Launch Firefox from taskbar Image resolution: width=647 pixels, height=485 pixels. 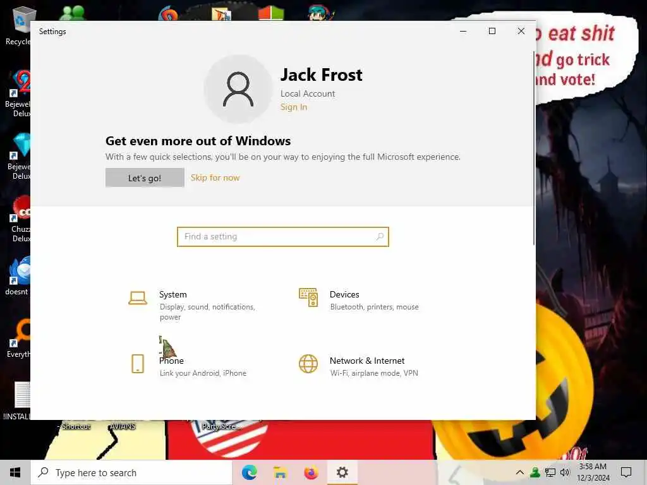coord(311,472)
